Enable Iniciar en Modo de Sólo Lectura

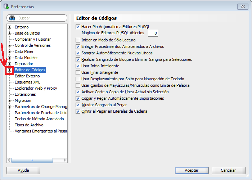[x=78, y=40]
